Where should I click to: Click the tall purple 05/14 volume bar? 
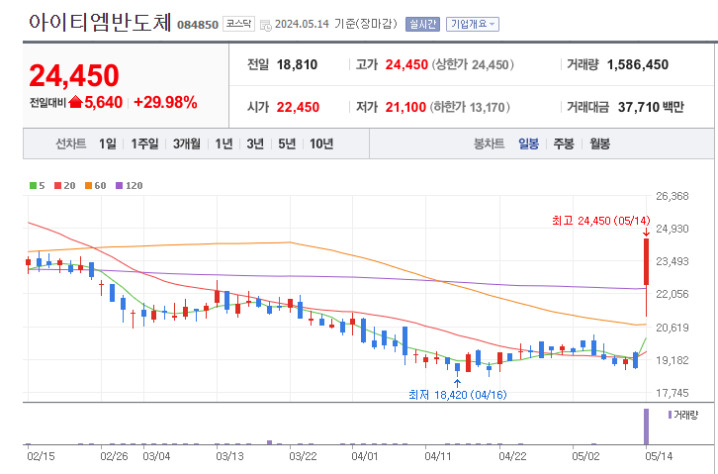pos(646,427)
